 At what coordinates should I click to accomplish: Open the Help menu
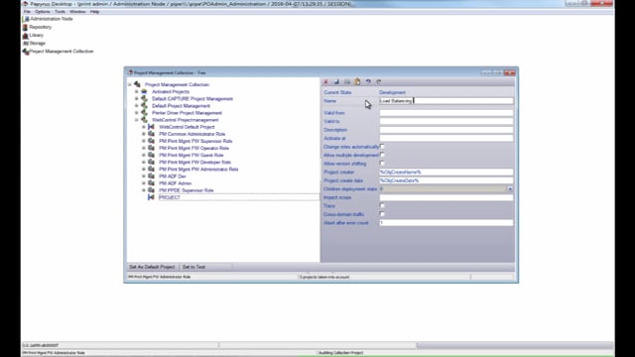click(x=95, y=12)
